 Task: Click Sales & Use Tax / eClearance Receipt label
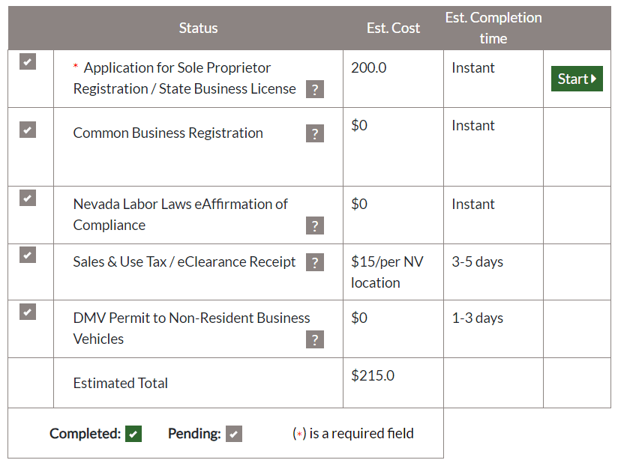point(184,261)
